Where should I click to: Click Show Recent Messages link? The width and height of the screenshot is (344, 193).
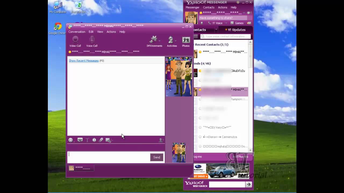(x=84, y=61)
